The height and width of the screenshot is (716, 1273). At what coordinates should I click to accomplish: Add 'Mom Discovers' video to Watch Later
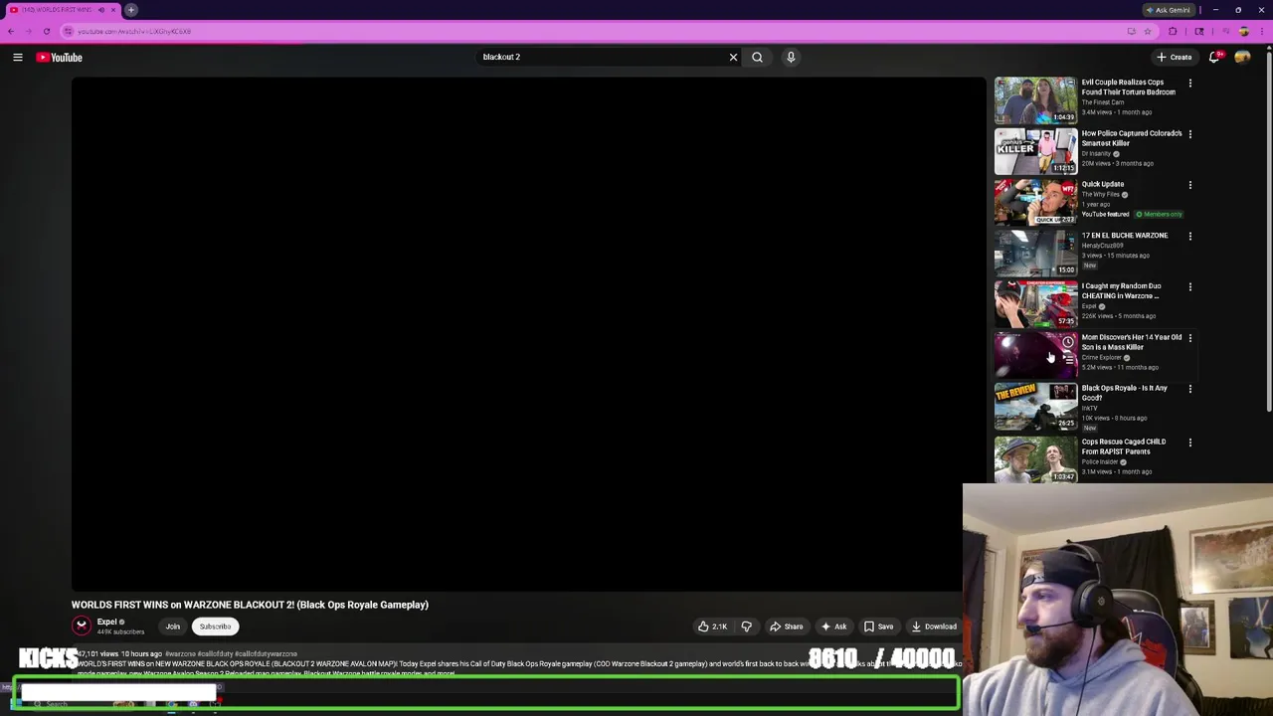click(1068, 342)
